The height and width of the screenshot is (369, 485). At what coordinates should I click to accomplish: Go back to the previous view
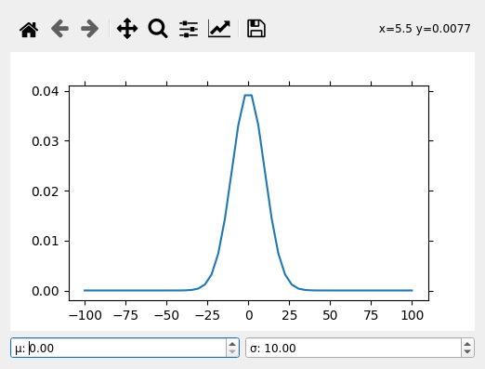pos(59,29)
